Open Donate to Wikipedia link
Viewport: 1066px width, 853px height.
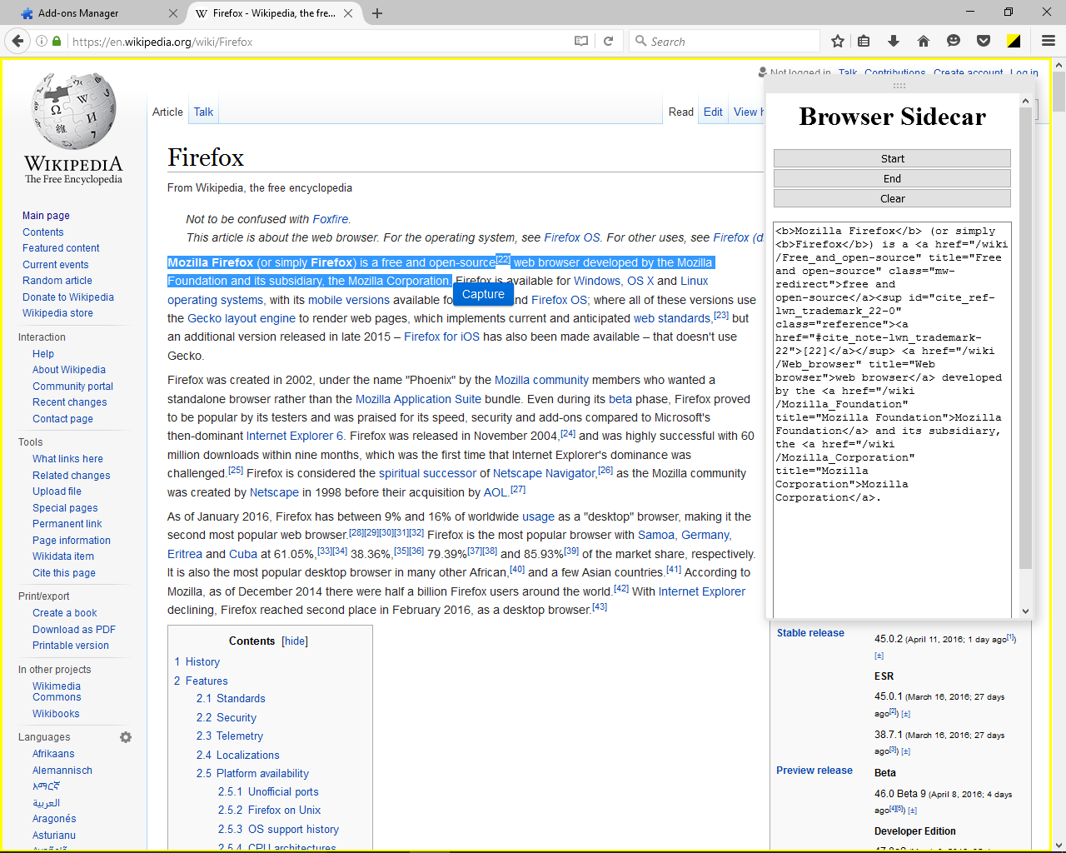[68, 297]
